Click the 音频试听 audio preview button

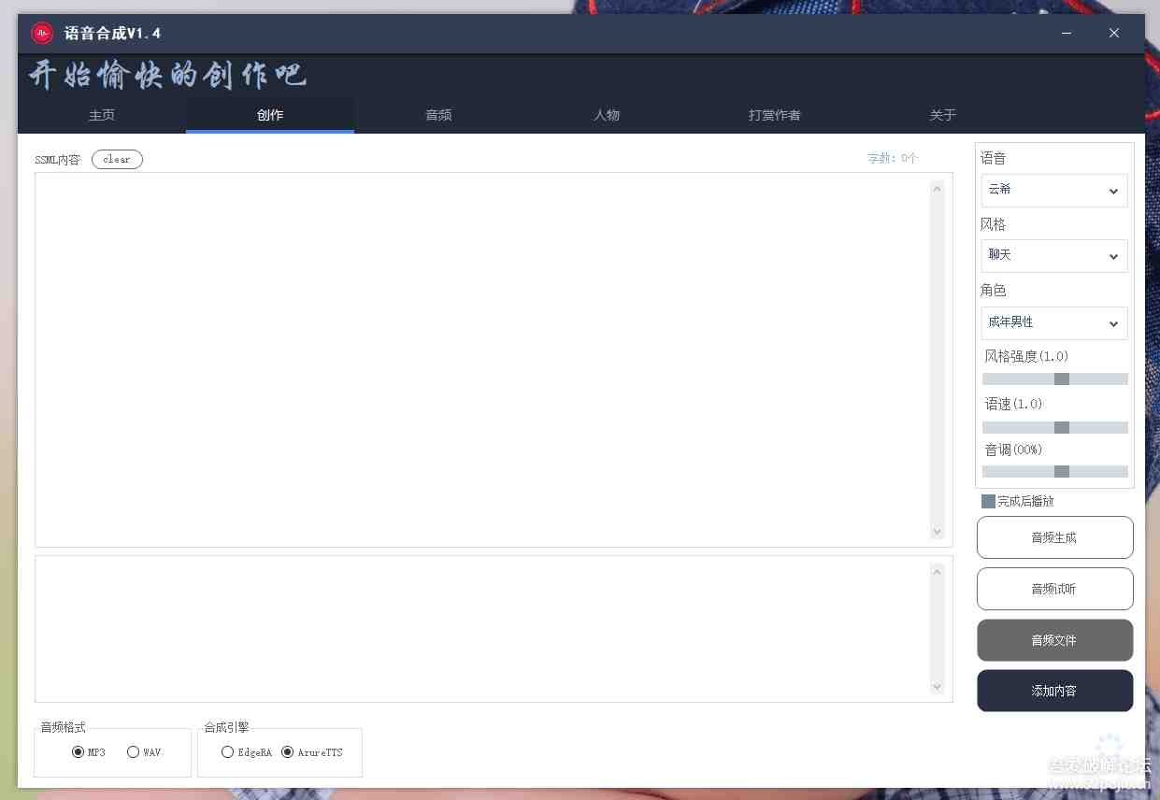(1054, 588)
